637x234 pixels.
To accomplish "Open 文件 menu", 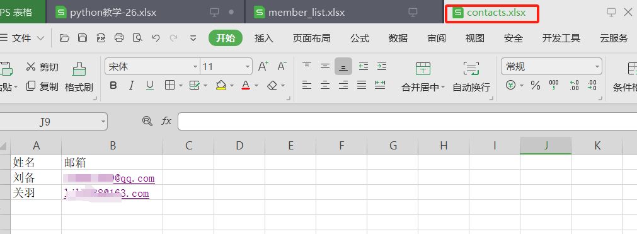I will pyautogui.click(x=22, y=38).
